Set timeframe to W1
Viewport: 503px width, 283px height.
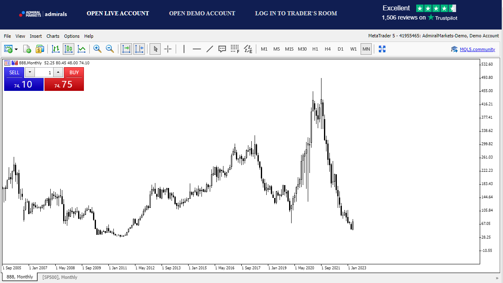(353, 49)
